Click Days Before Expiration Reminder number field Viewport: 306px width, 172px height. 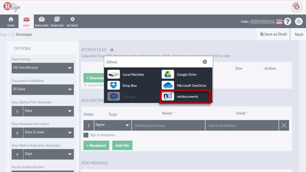pyautogui.click(x=18, y=154)
